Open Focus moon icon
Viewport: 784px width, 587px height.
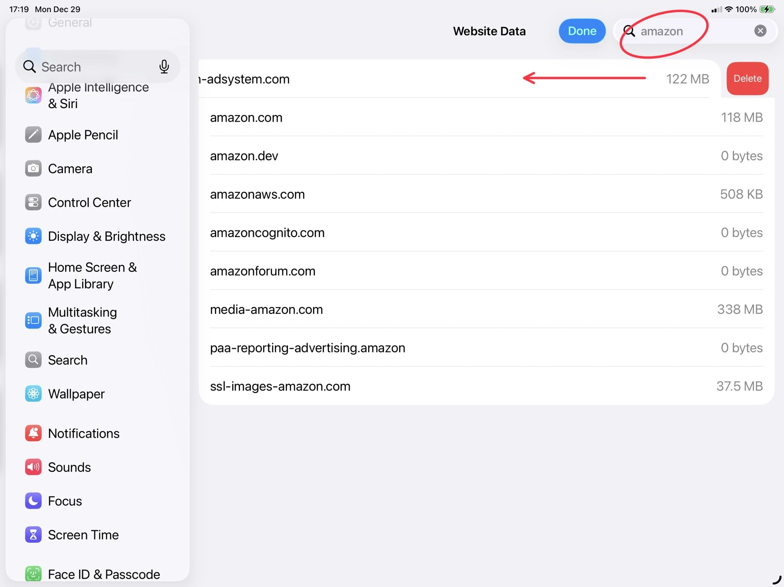coord(33,501)
